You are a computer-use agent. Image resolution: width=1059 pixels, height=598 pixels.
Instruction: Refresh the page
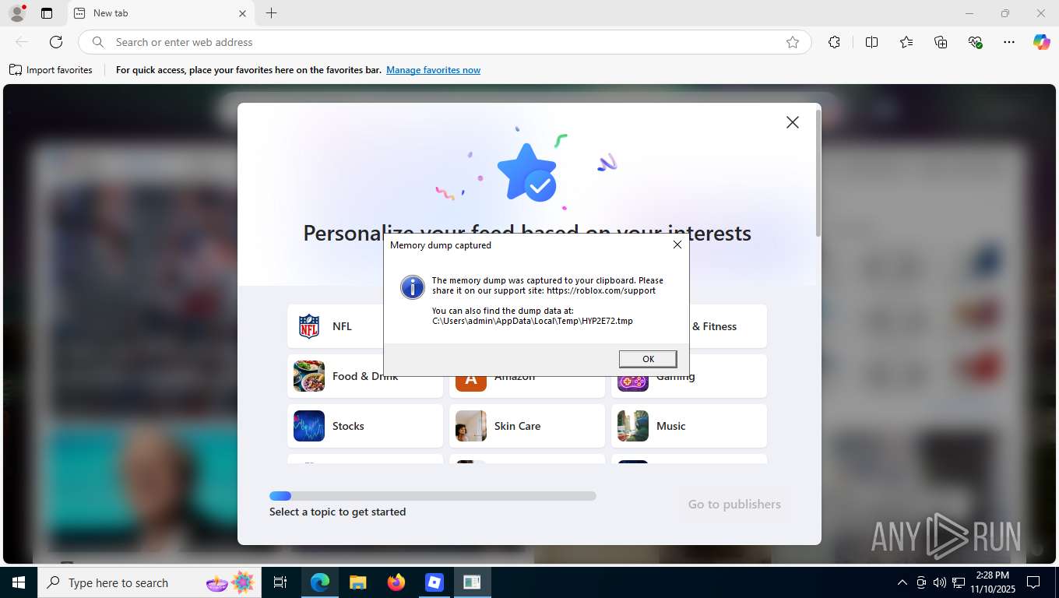(x=56, y=42)
